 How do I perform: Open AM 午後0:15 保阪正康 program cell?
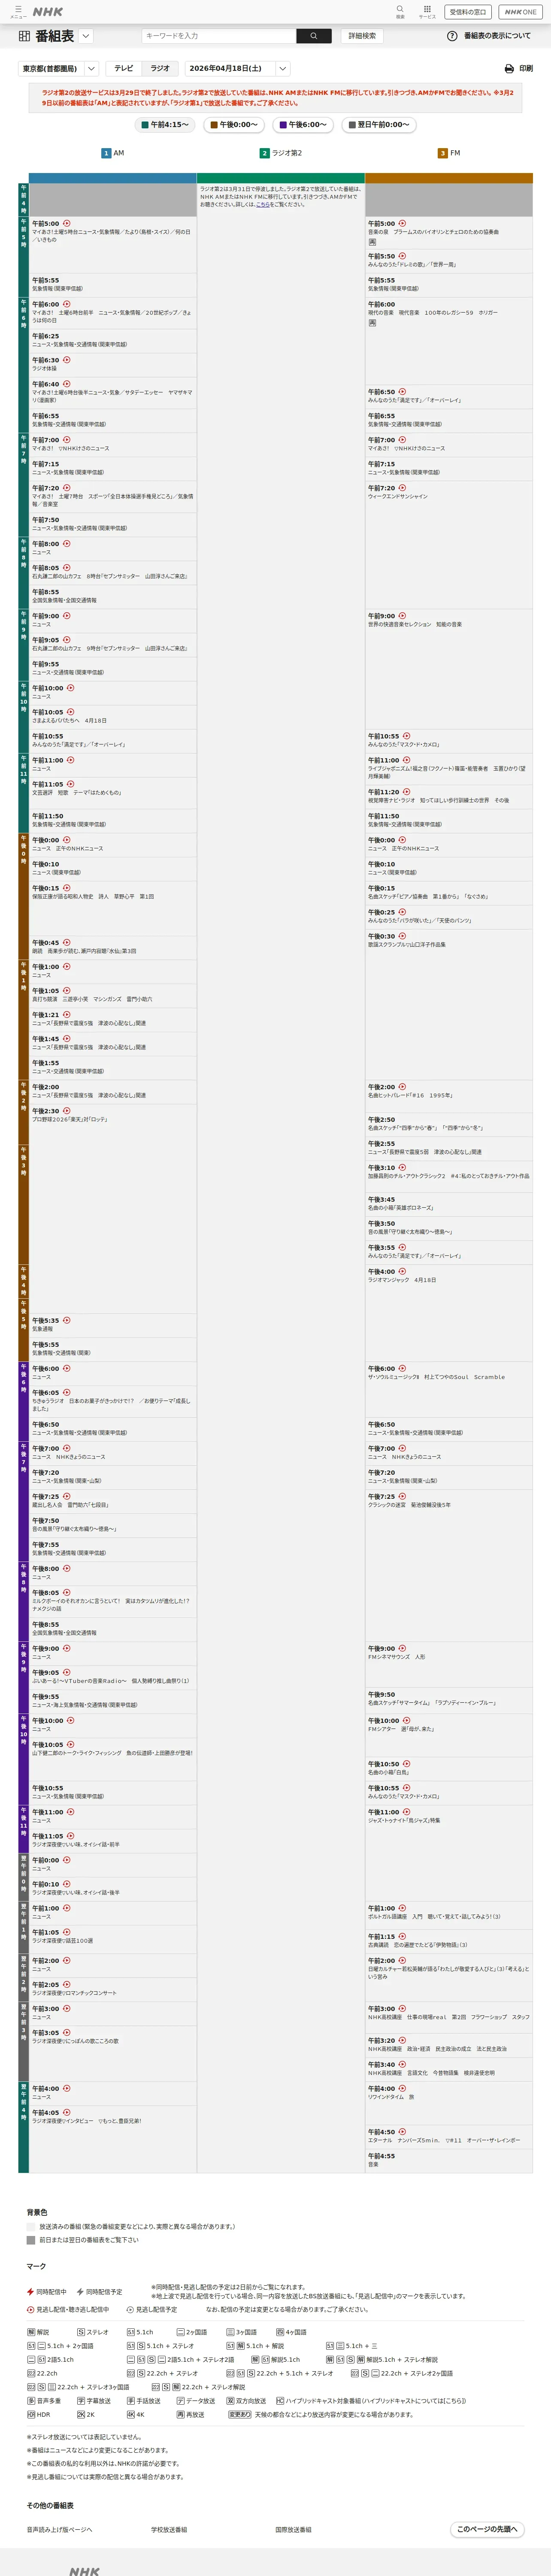(x=113, y=908)
